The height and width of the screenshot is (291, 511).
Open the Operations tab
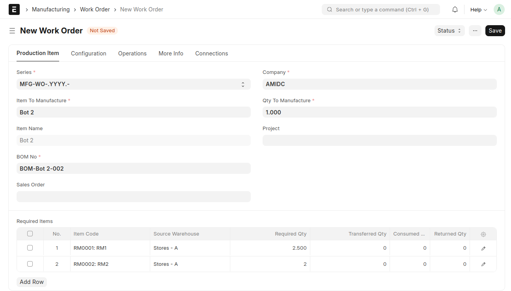point(132,53)
